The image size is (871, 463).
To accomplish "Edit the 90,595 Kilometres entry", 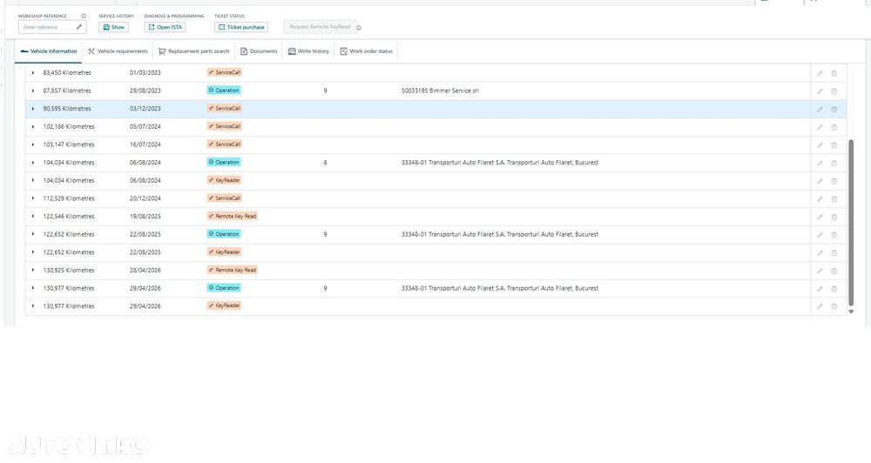I will [820, 110].
